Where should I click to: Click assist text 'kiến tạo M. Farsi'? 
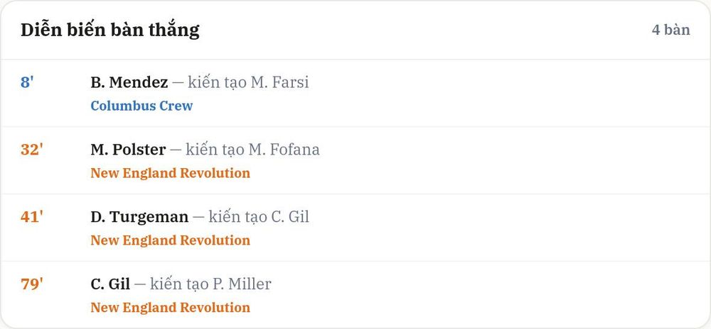pos(248,82)
